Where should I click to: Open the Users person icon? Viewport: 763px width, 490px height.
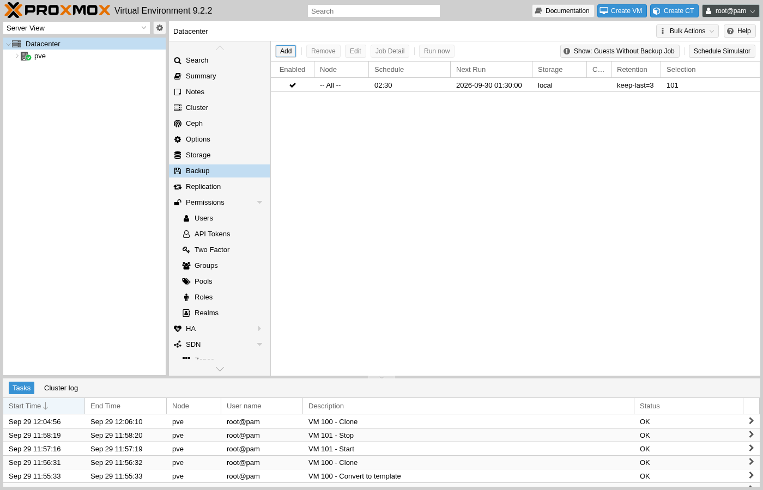click(186, 218)
